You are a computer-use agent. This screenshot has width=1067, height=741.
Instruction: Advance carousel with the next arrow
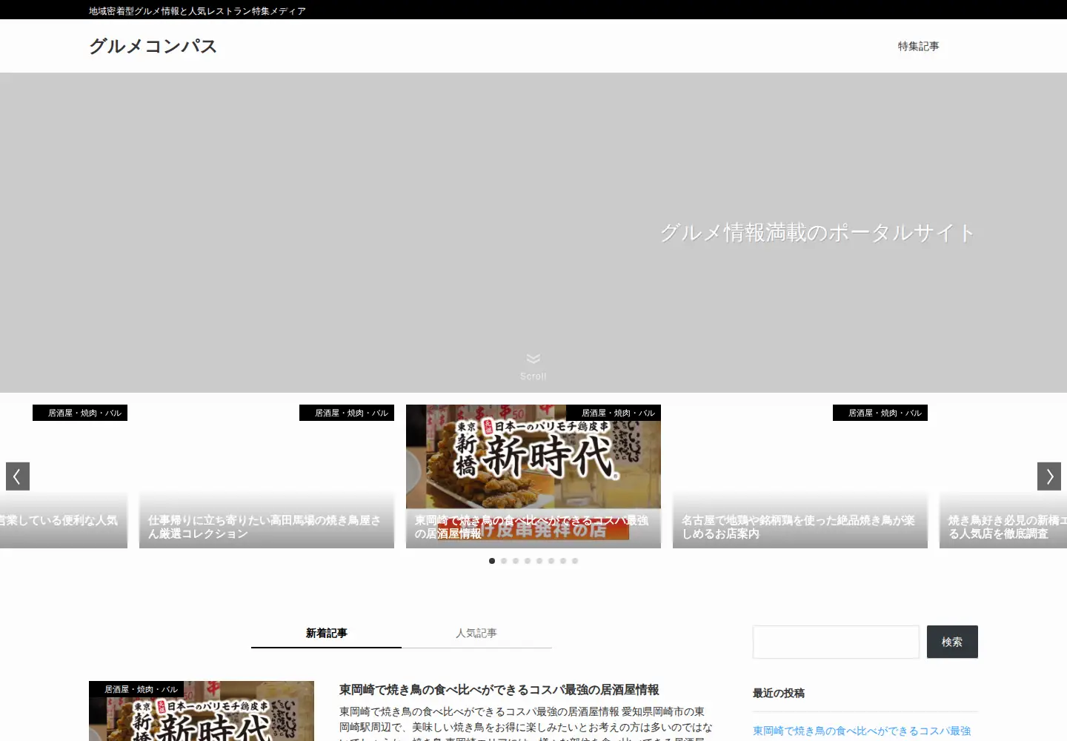pos(1049,476)
